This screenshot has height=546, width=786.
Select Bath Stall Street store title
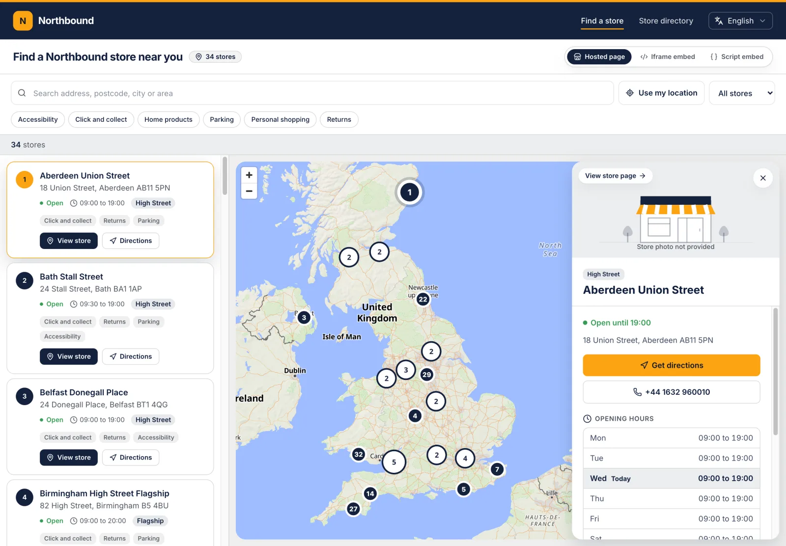(x=71, y=277)
